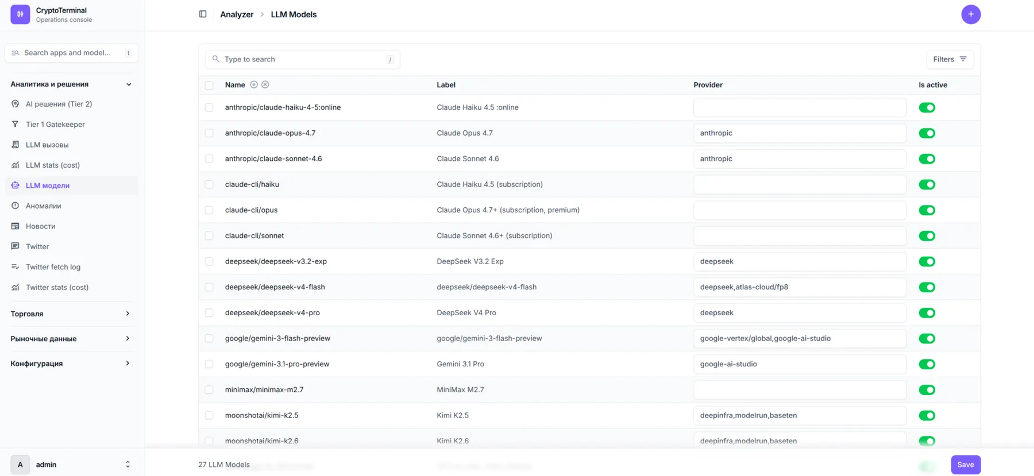Disable the claude-cli/sonnet active toggle
Screen dimensions: 1034x476
927,236
